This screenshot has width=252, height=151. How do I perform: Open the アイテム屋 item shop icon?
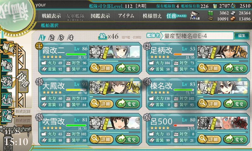click(x=195, y=15)
